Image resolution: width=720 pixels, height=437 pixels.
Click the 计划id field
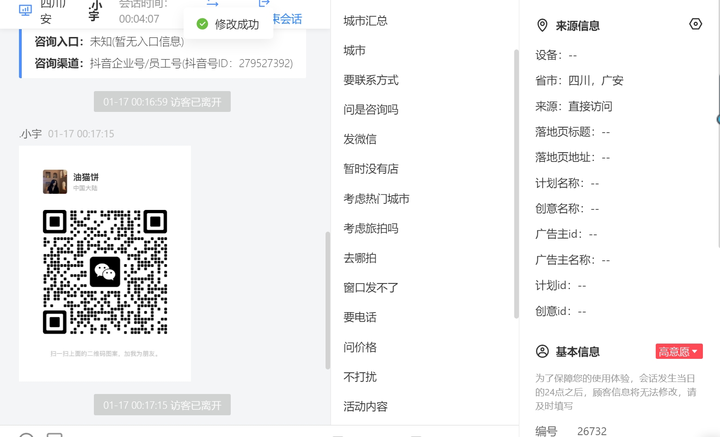click(560, 286)
